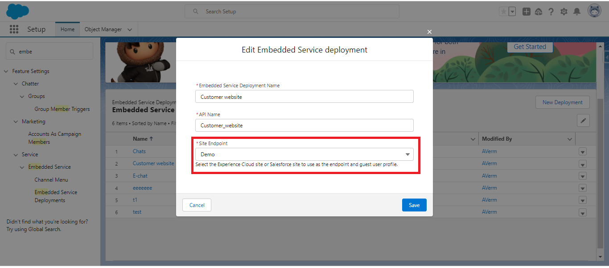Click the pencil edit icon in list header
Screen dimensions: 609x268
tap(583, 120)
